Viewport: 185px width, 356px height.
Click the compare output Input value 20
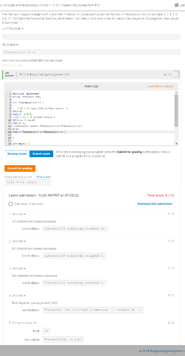[x=46, y=331]
